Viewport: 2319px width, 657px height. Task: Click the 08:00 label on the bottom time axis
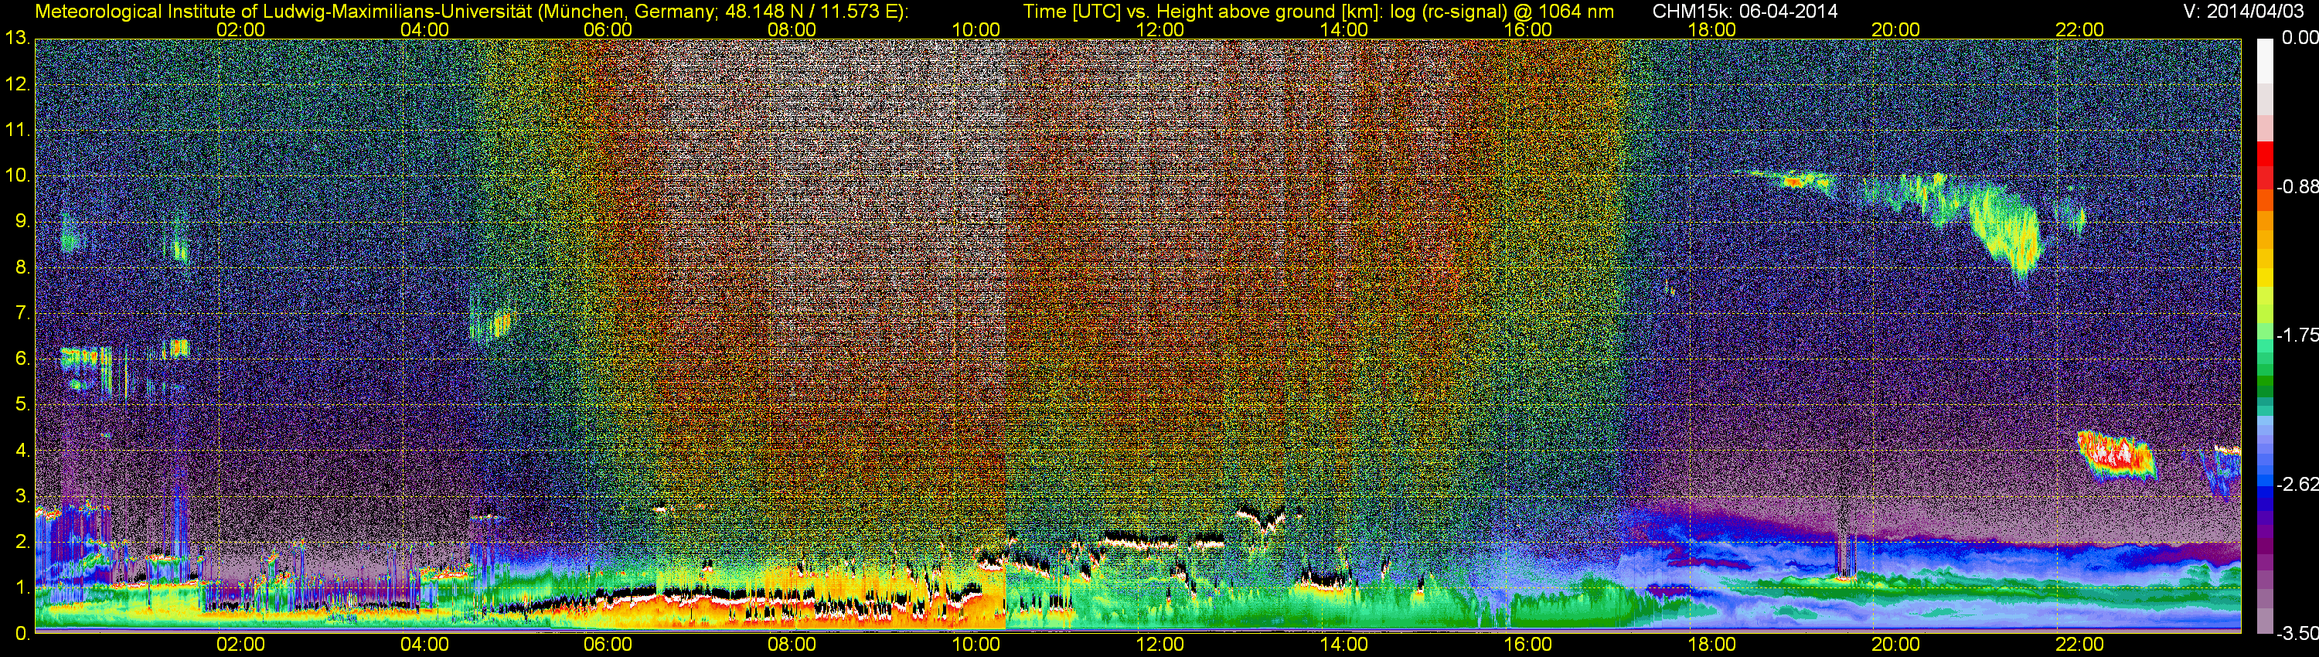tap(792, 645)
